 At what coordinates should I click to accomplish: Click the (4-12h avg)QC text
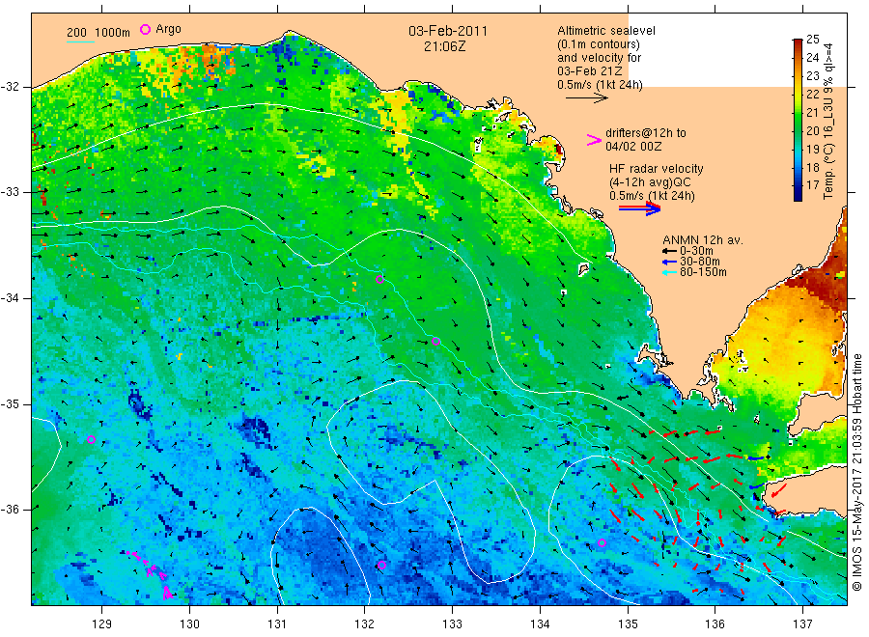[x=650, y=182]
